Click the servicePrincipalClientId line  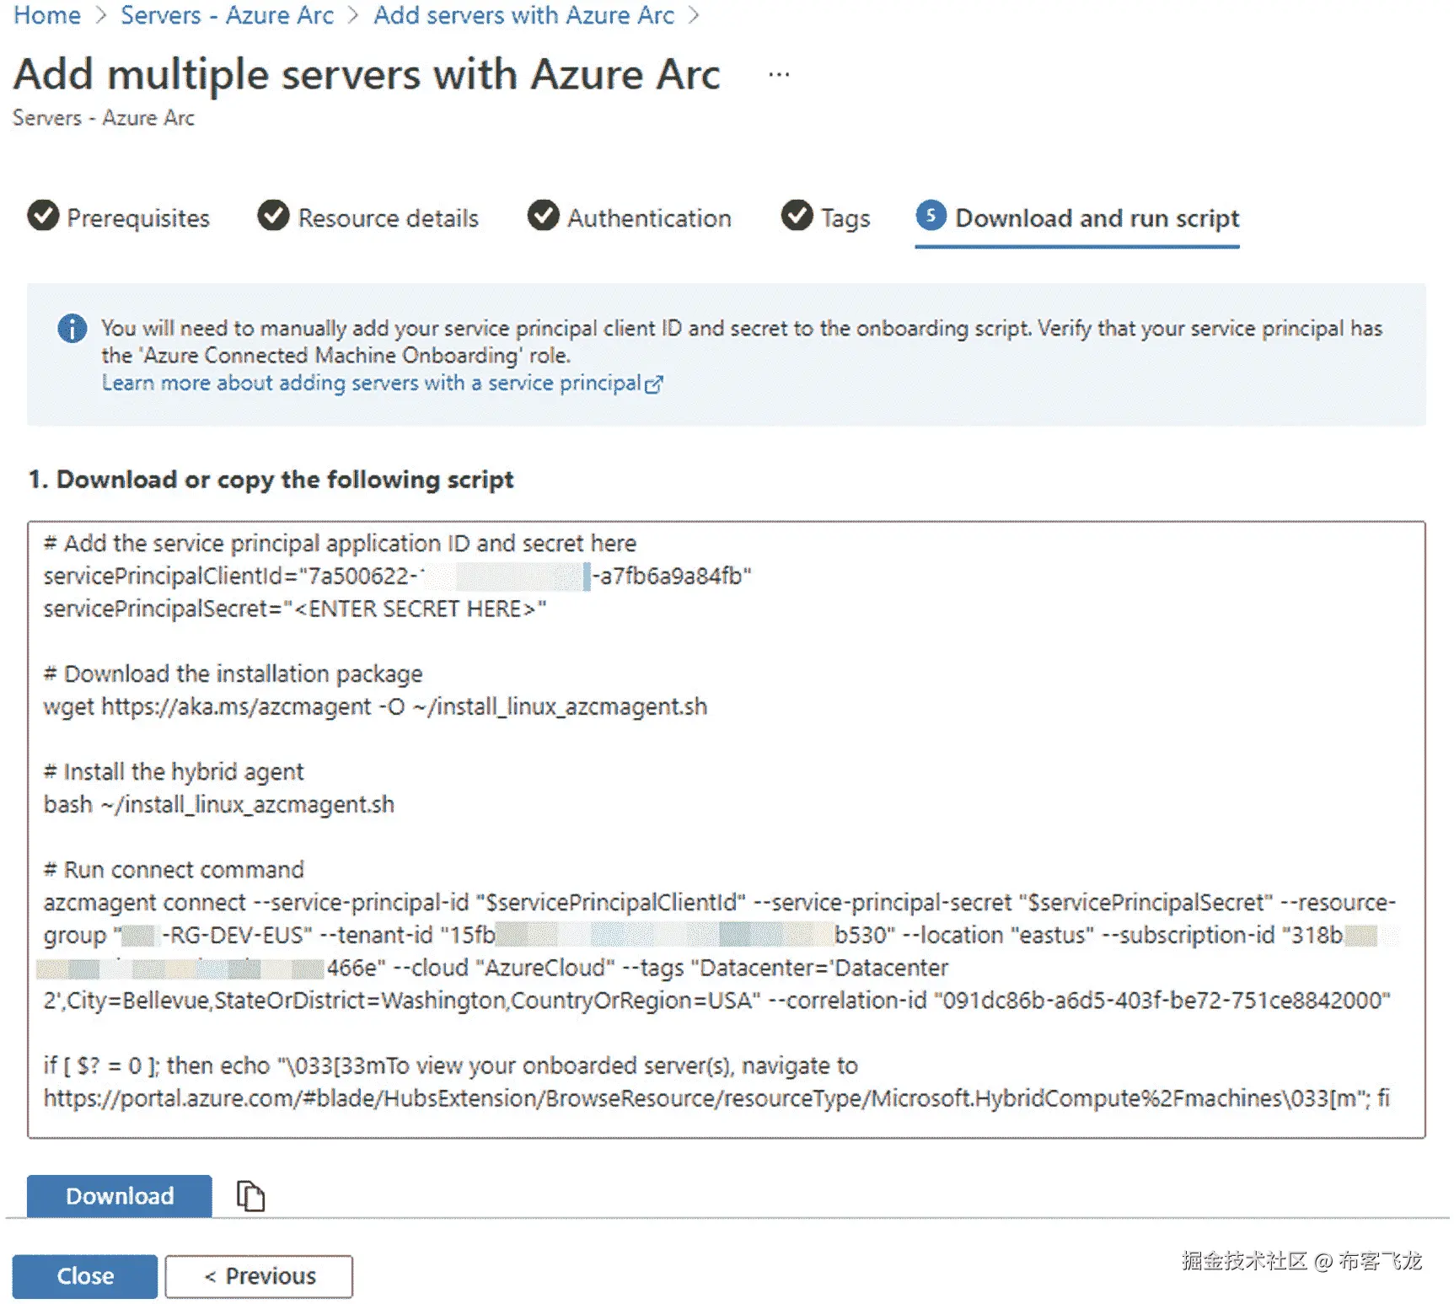point(397,576)
